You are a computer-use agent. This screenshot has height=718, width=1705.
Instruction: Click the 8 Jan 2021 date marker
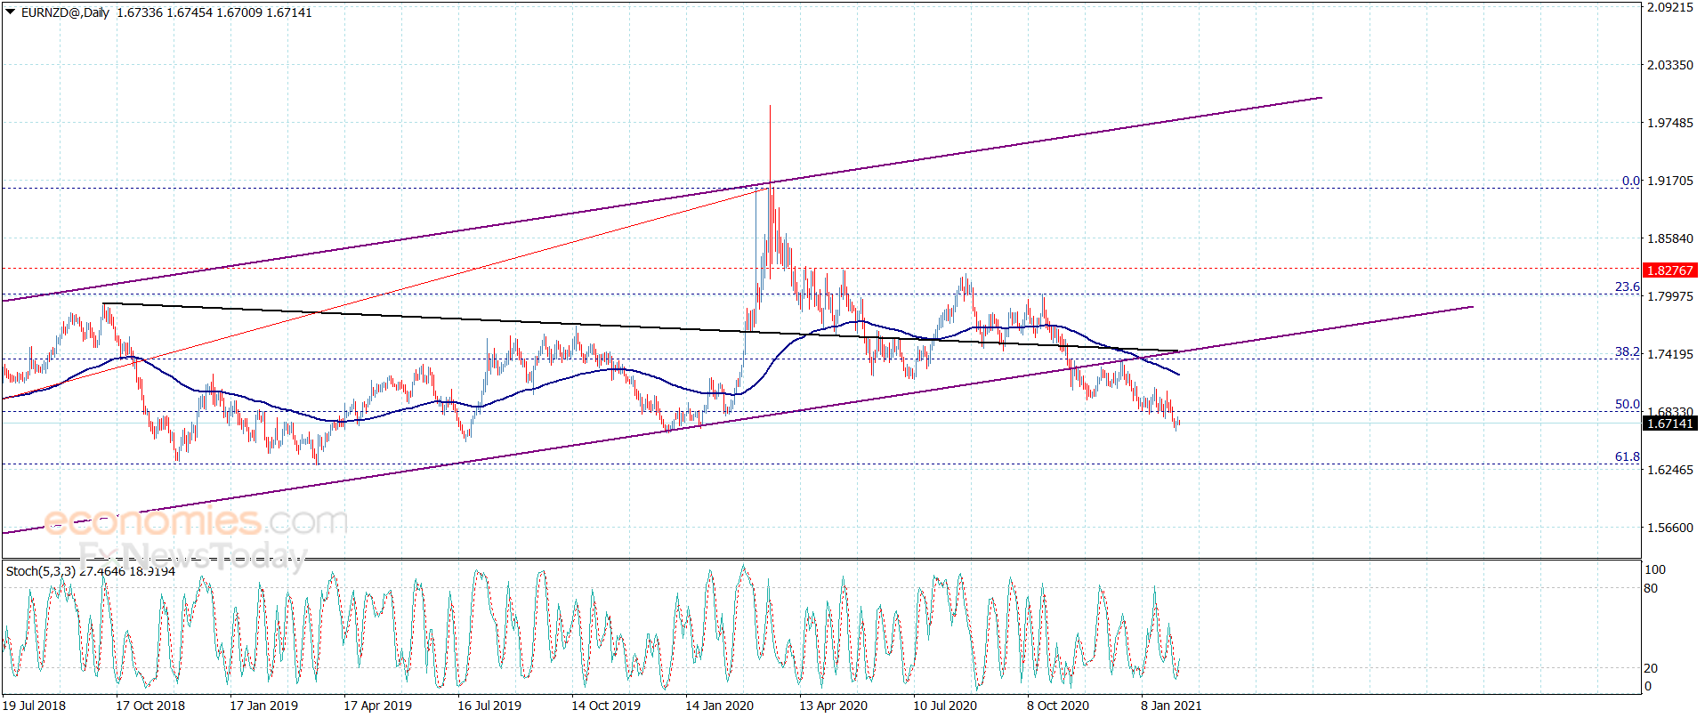pos(1171,706)
